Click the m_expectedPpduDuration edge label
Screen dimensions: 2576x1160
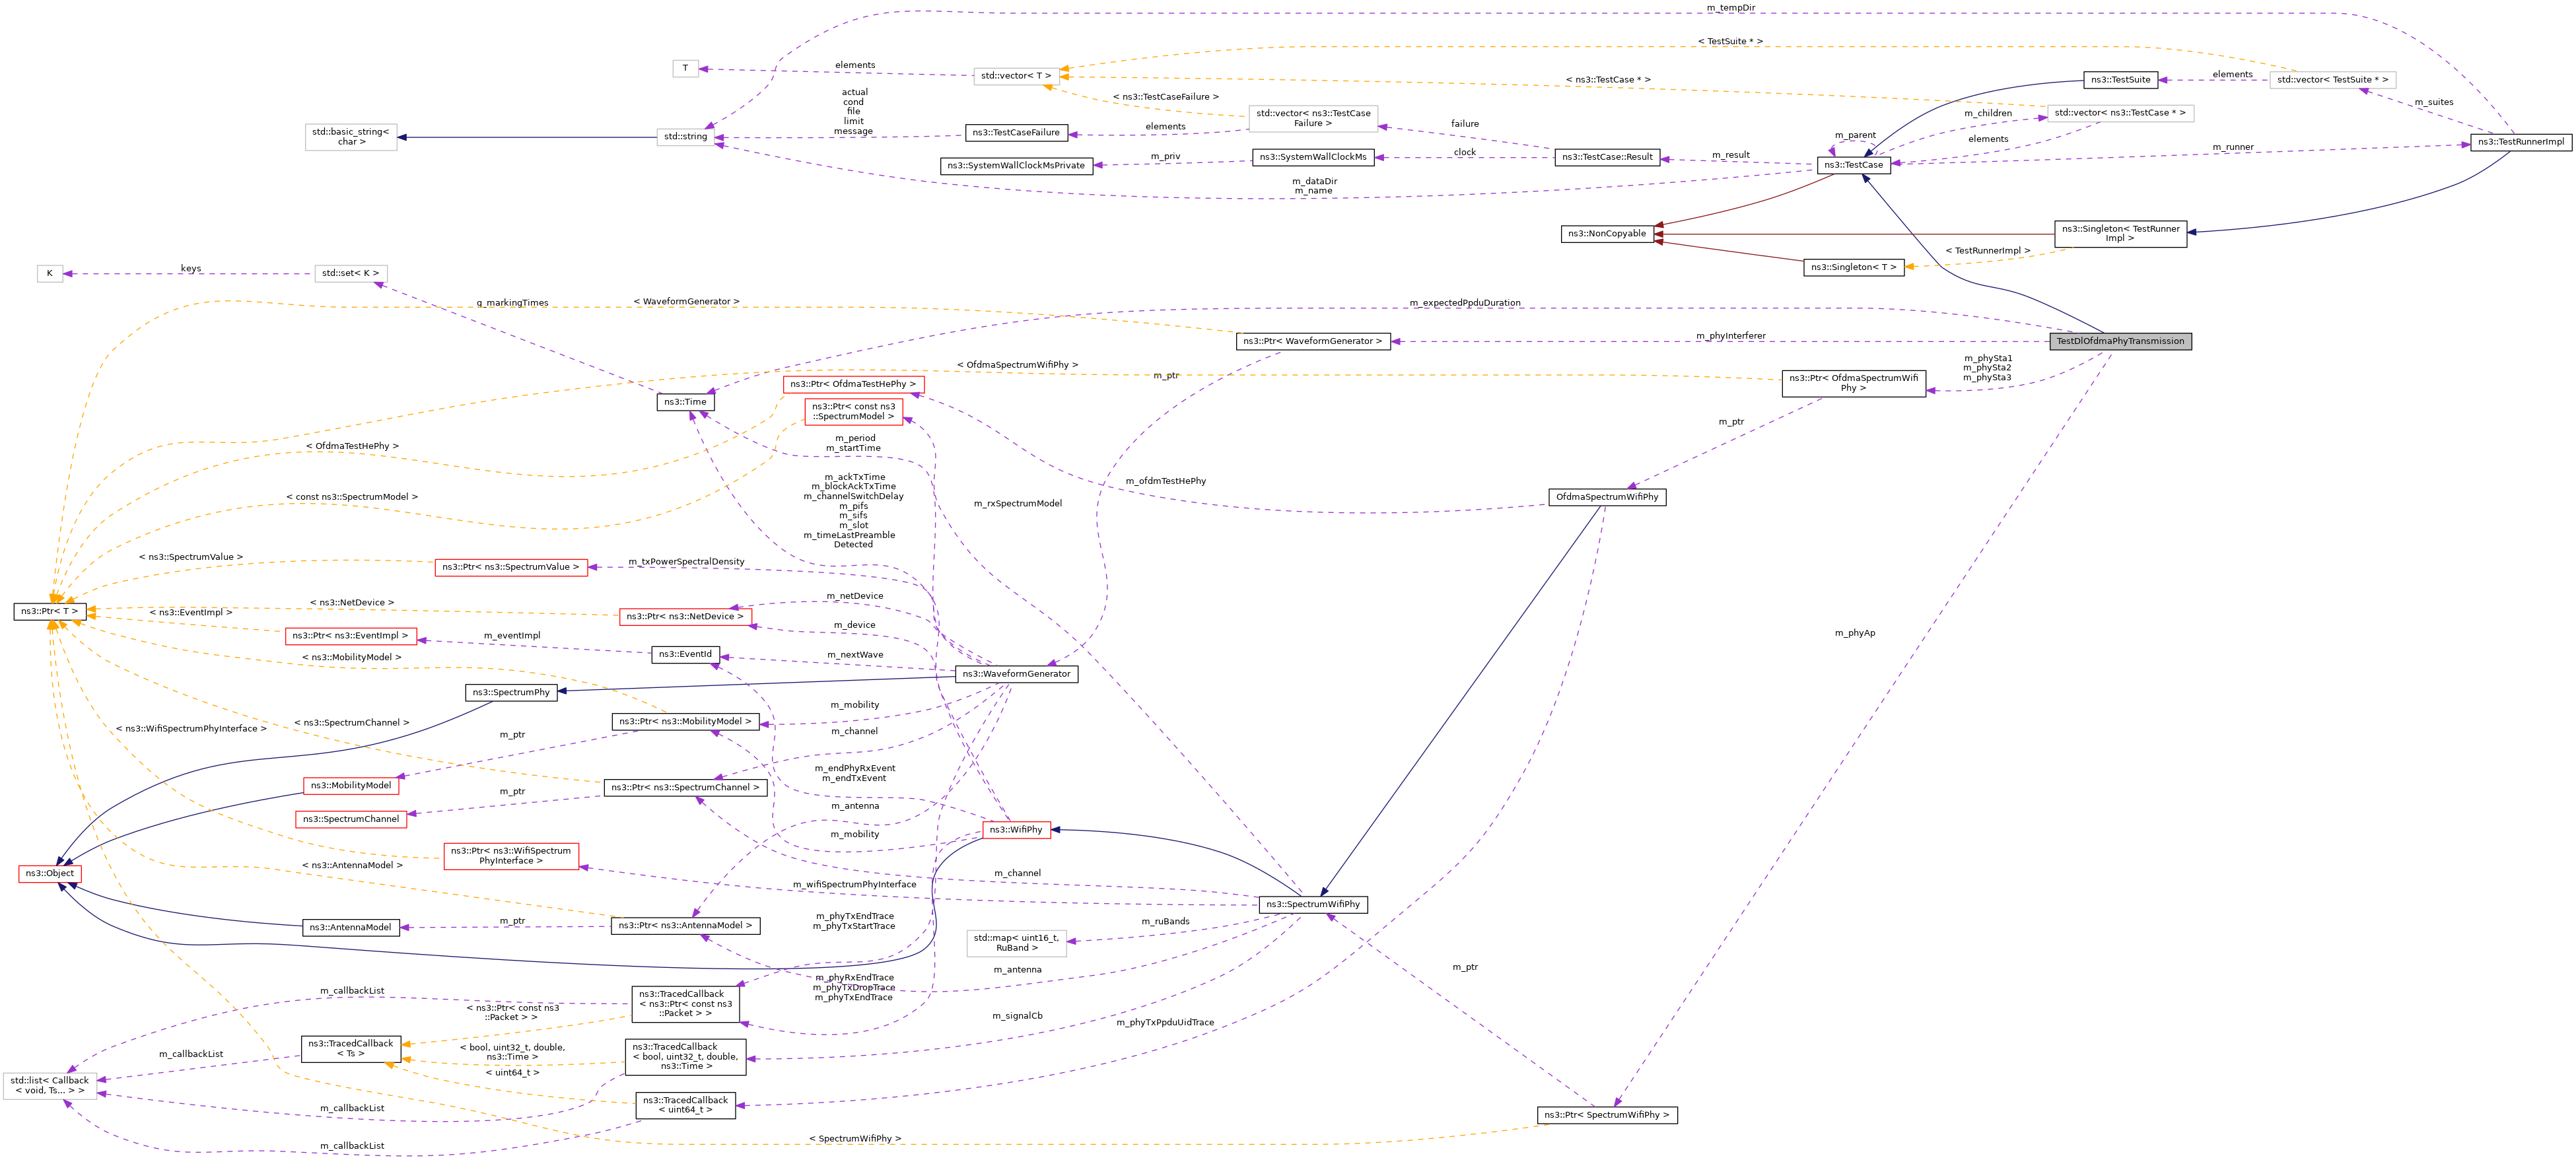coord(1465,303)
